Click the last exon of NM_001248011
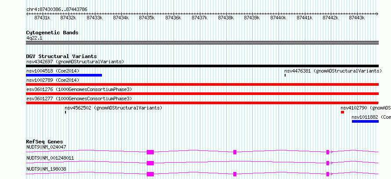This screenshot has width=391, height=179. [x=328, y=163]
